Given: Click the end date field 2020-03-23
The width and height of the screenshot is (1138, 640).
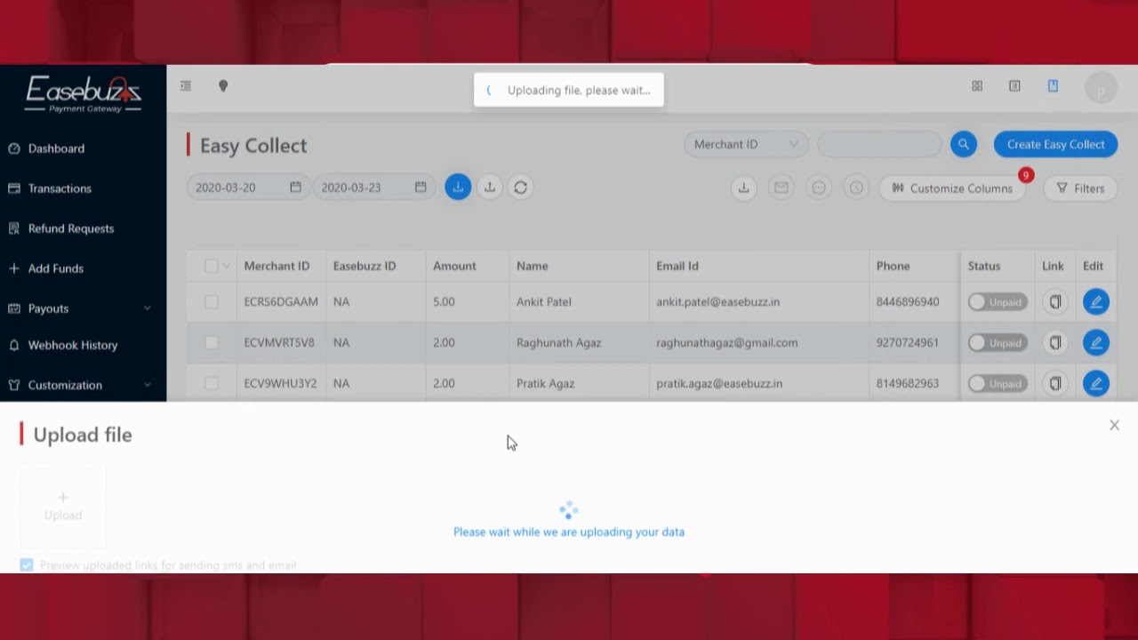Looking at the screenshot, I should coord(373,187).
